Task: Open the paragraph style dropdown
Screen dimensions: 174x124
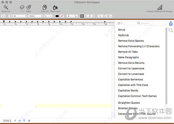Action: click(x=3, y=16)
